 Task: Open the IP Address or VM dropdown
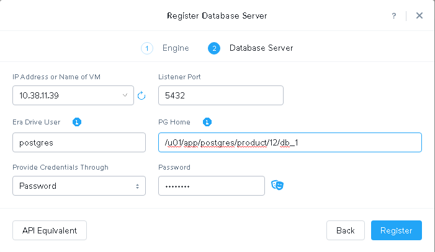point(73,95)
